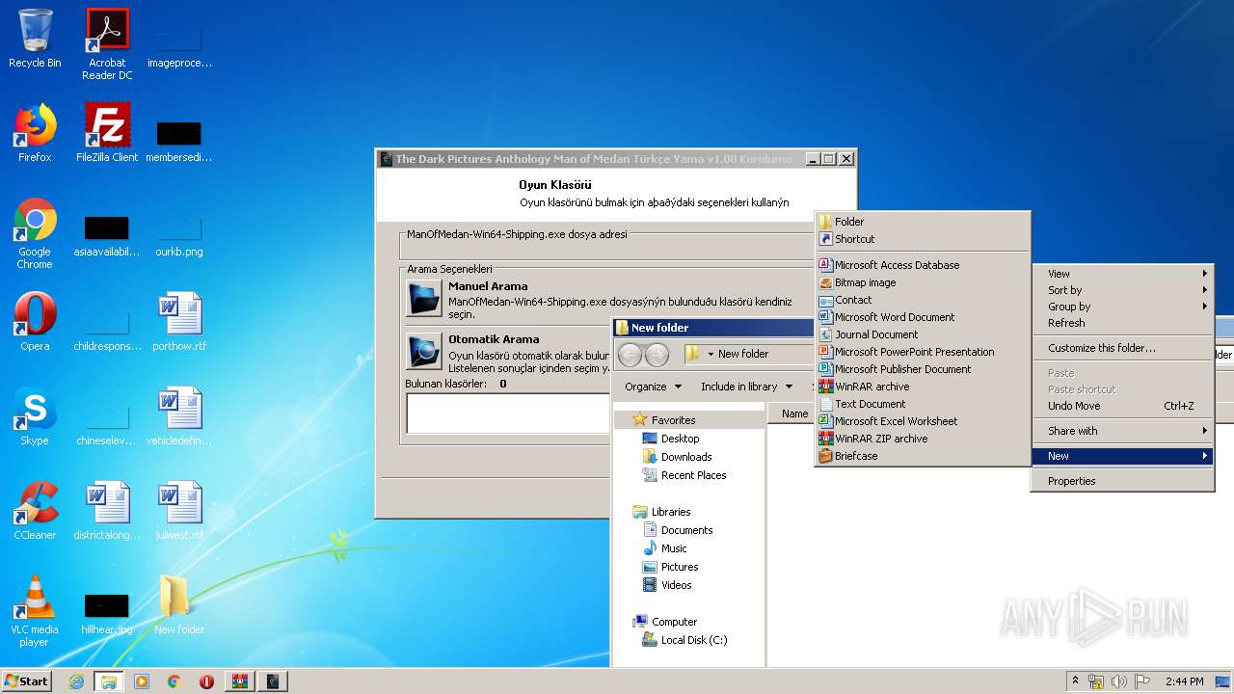Open Acrobat Reader DC desktop icon
The image size is (1234, 694).
(107, 43)
